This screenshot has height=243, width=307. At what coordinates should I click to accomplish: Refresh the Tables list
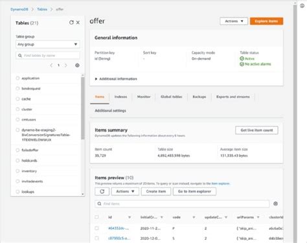[71, 23]
